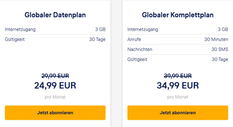Click the Anrufe row label
Viewport: 233px width, 127px height.
click(135, 39)
